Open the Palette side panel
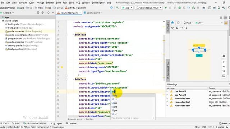 168,27
